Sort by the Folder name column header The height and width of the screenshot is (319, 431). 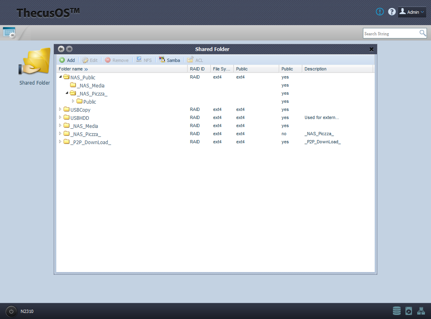[x=71, y=69]
